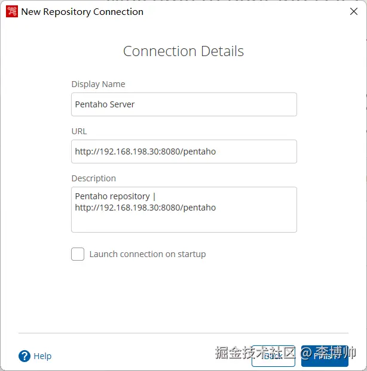Close the New Repository Connection dialog
This screenshot has height=371, width=367.
pos(353,11)
